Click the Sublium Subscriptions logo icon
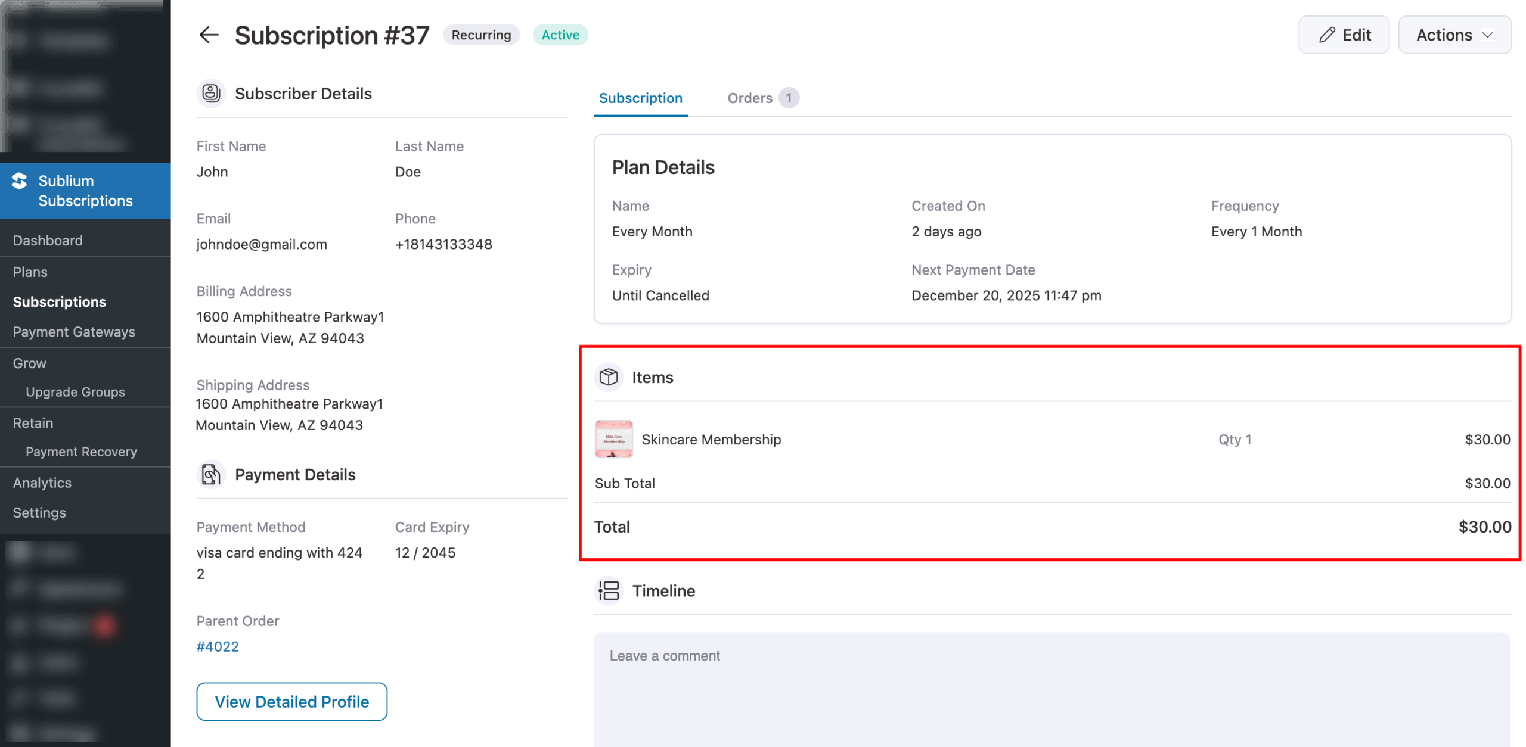The image size is (1526, 747). point(20,181)
